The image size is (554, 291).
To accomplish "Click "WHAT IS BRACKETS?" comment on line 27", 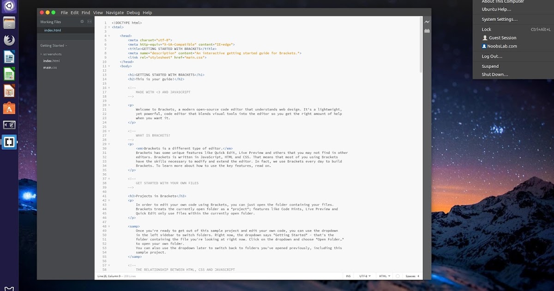I will pos(153,135).
